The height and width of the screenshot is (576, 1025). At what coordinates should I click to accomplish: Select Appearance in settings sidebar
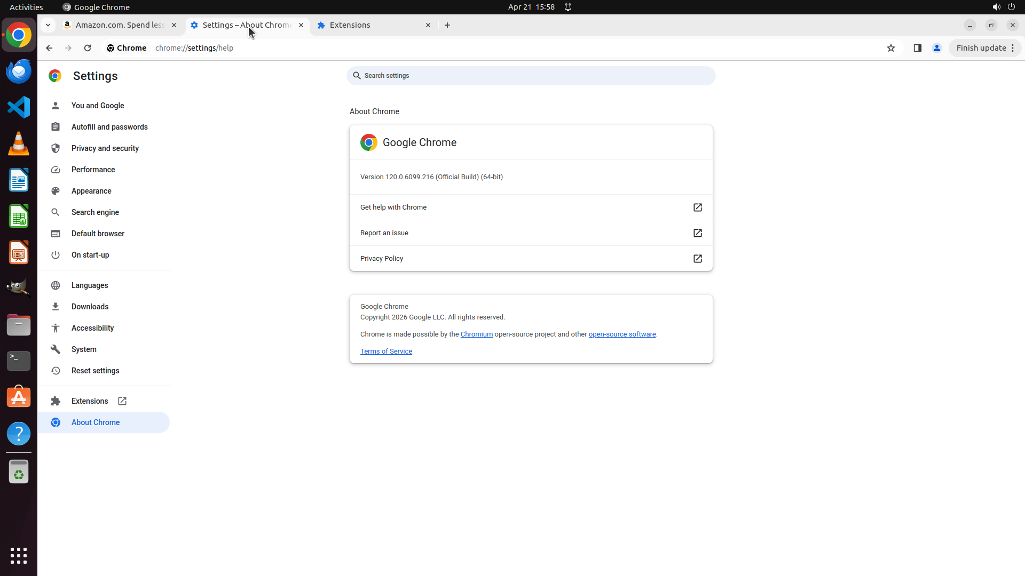coord(91,191)
